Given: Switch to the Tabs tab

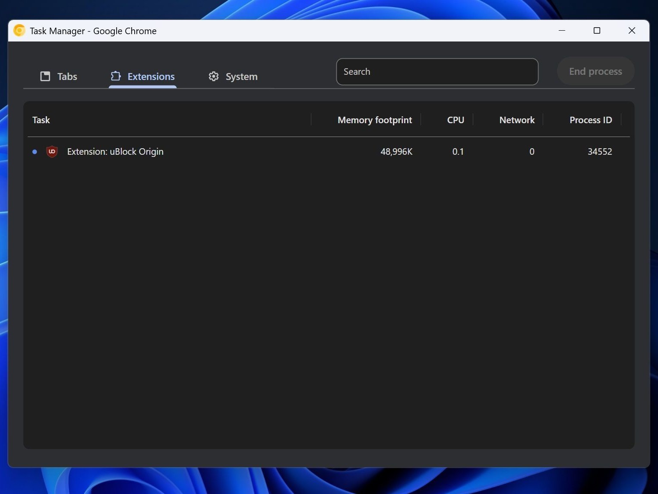Looking at the screenshot, I should 59,76.
